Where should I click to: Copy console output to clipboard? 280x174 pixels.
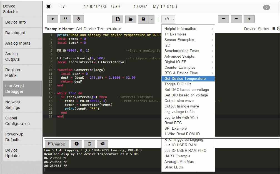click(89, 144)
